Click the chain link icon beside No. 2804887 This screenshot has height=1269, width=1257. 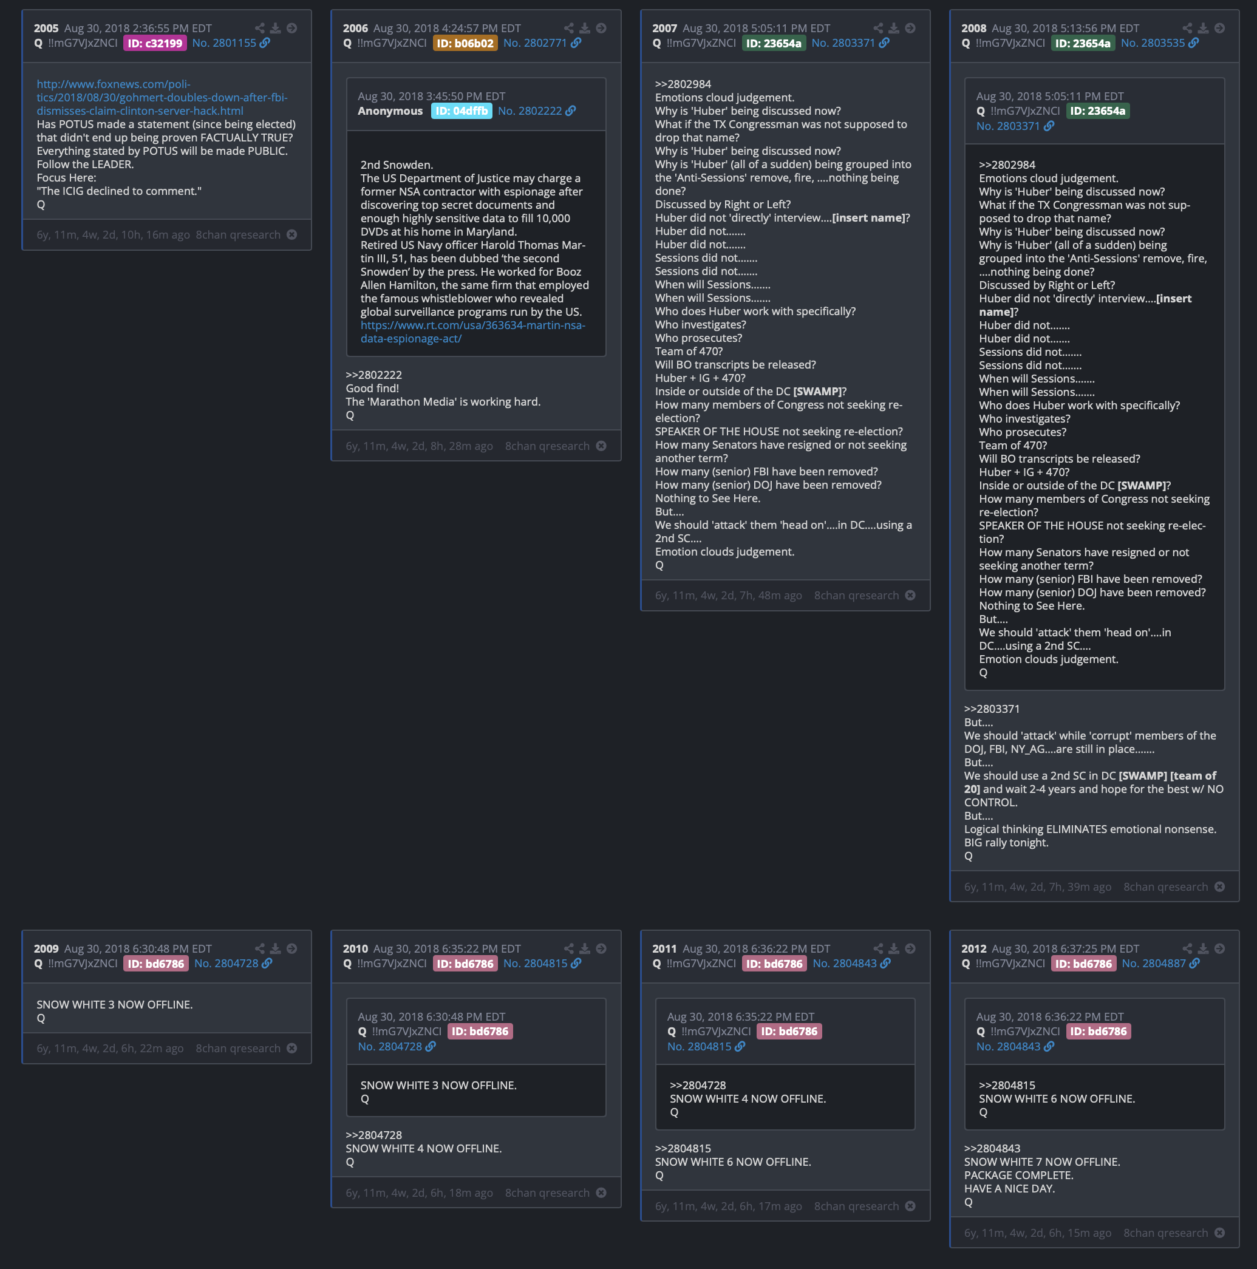tap(1194, 963)
